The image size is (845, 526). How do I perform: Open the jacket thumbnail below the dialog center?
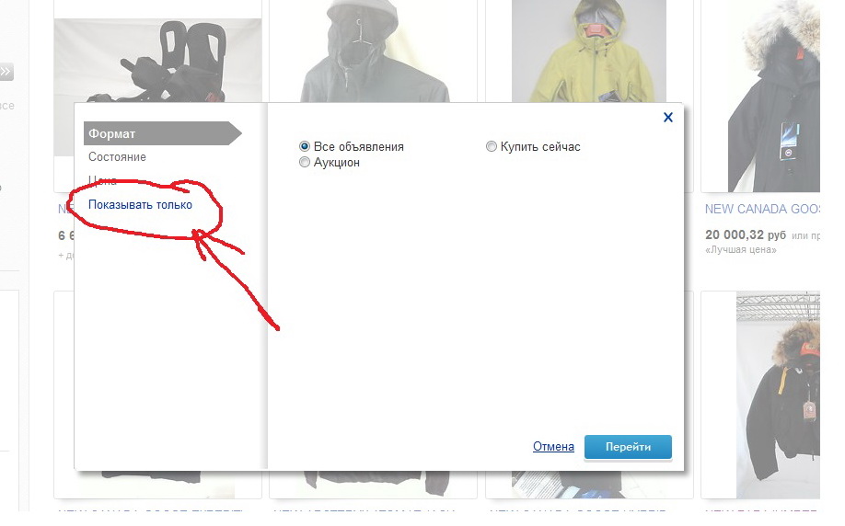(x=373, y=483)
